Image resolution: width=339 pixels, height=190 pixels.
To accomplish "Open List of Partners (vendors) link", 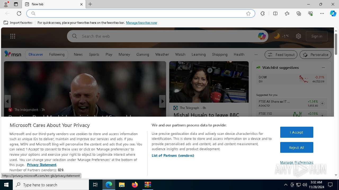I will pos(173,155).
